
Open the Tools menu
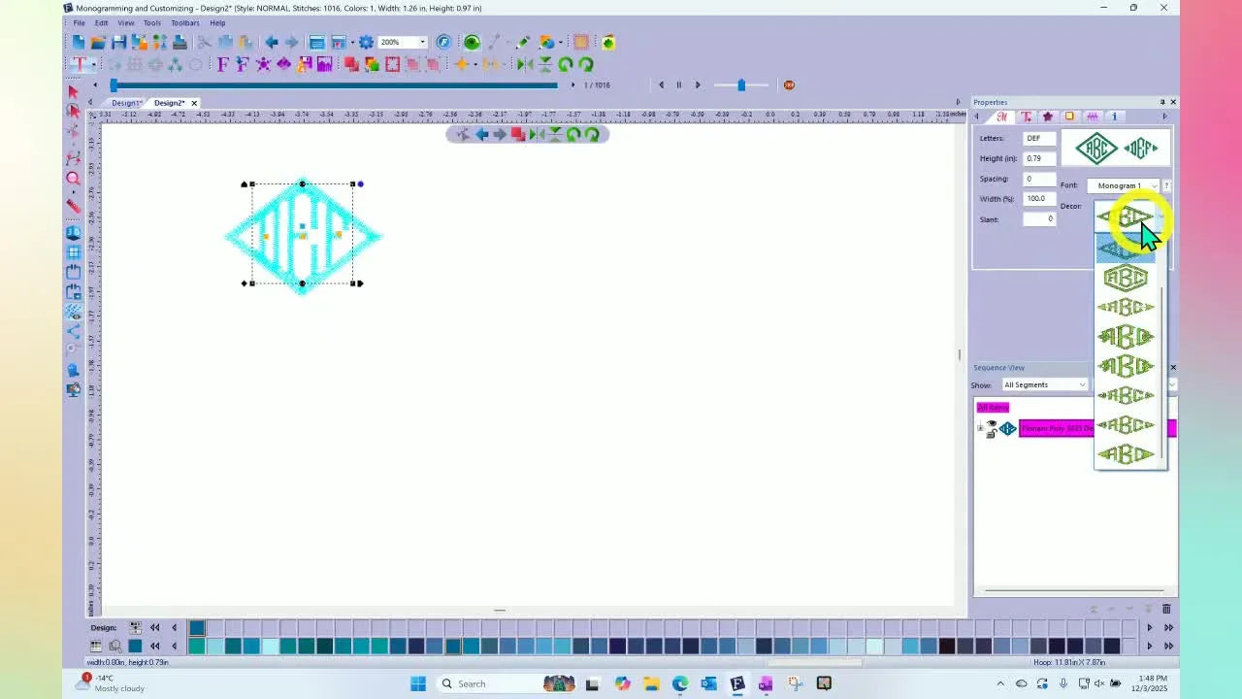(x=151, y=22)
